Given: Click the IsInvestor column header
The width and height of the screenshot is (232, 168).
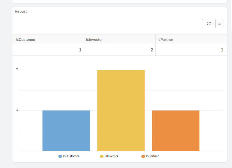Looking at the screenshot, I should (94, 40).
